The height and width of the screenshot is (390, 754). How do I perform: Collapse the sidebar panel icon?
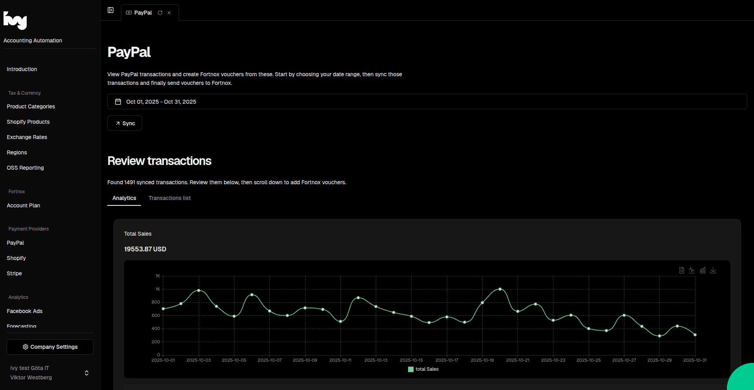pos(111,10)
